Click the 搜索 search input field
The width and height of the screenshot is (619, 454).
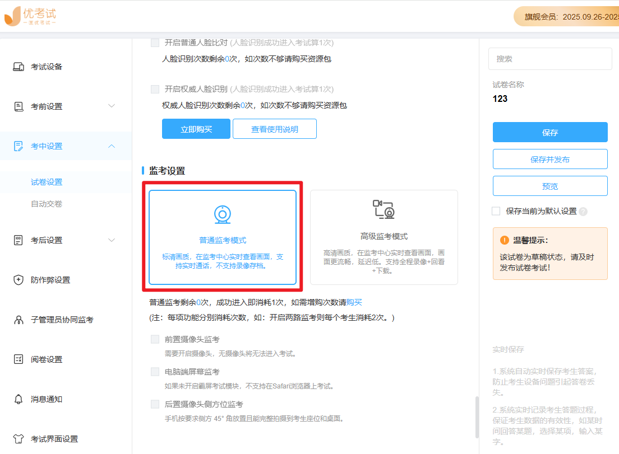(x=549, y=59)
